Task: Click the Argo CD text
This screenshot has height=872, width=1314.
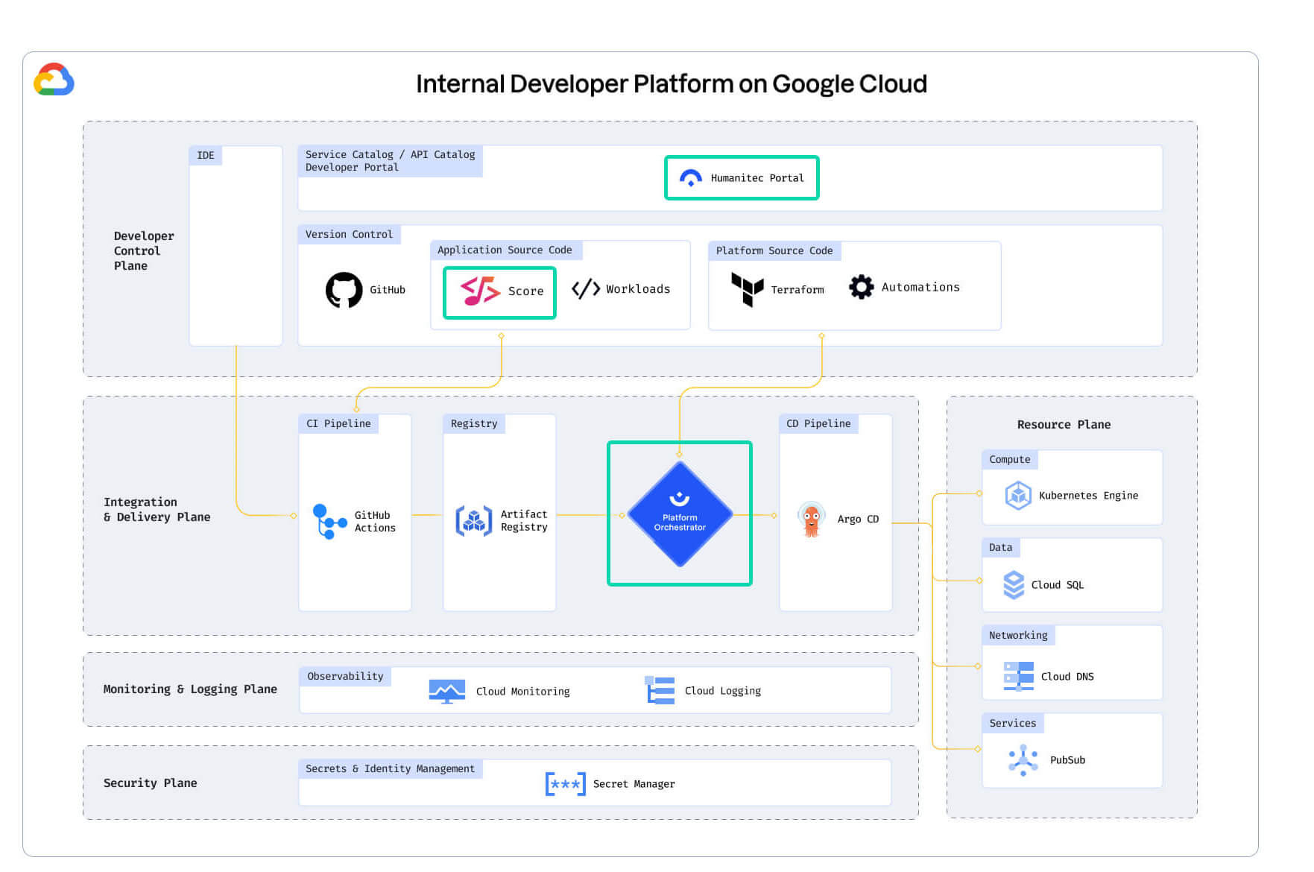Action: click(858, 519)
